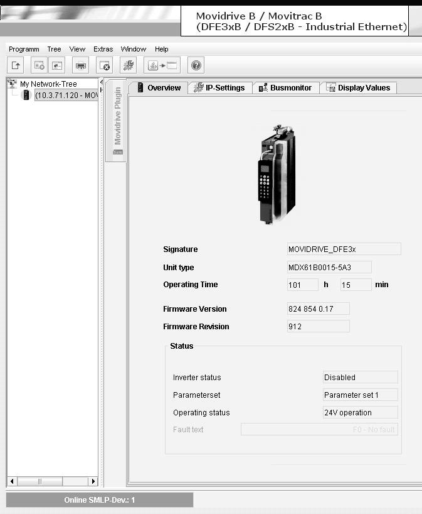Click the Unit type label
This screenshot has width=422, height=514.
[x=178, y=268]
